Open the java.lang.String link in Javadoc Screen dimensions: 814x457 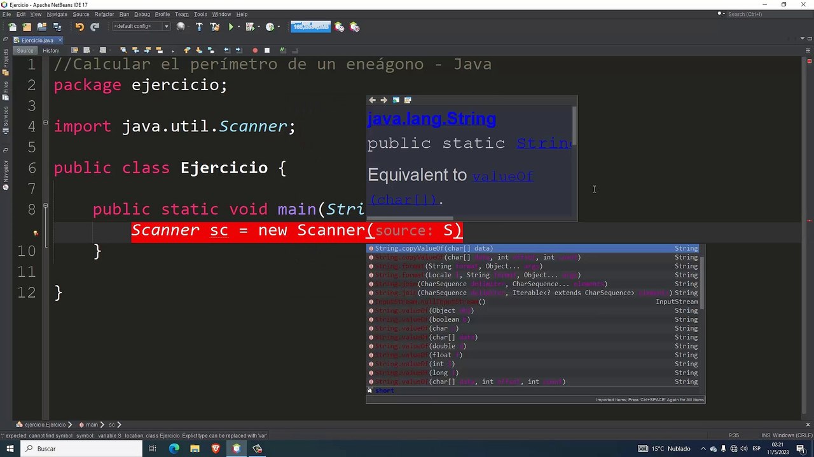pyautogui.click(x=431, y=119)
